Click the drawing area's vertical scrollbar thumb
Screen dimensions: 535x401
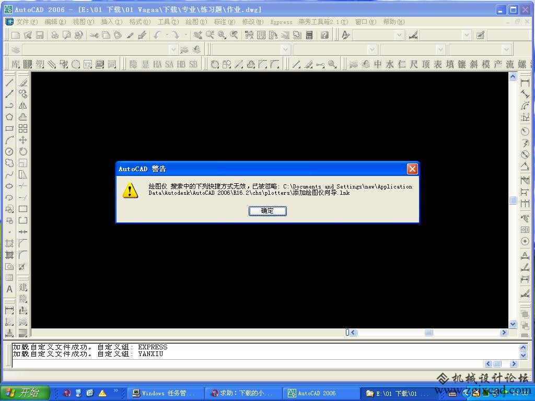click(513, 200)
